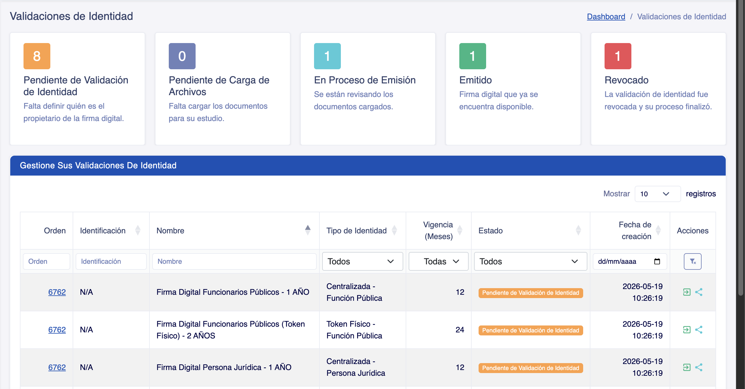The image size is (745, 389).
Task: Open the calendar picker in the date filter
Action: click(657, 261)
